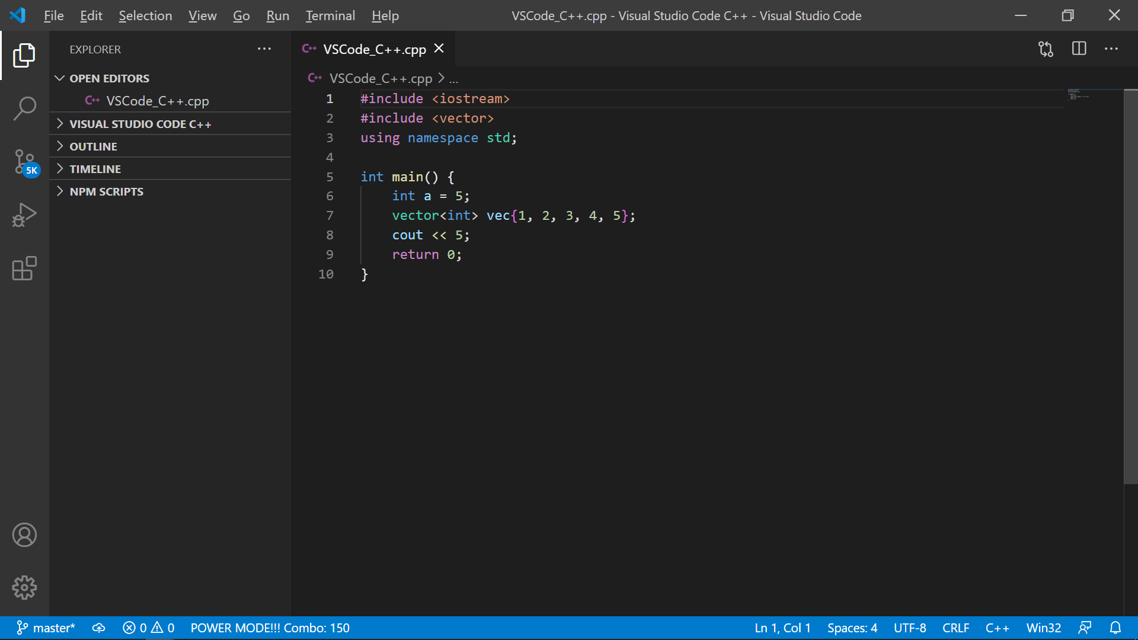Split the editor to the right
The image size is (1138, 640).
[1079, 49]
